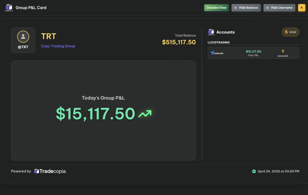Click the green verified checkmark icon
Viewport: 308px width, 195px height.
[254, 171]
